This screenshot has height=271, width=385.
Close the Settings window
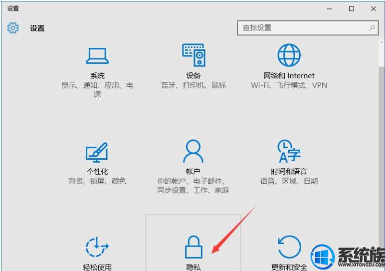click(x=374, y=9)
